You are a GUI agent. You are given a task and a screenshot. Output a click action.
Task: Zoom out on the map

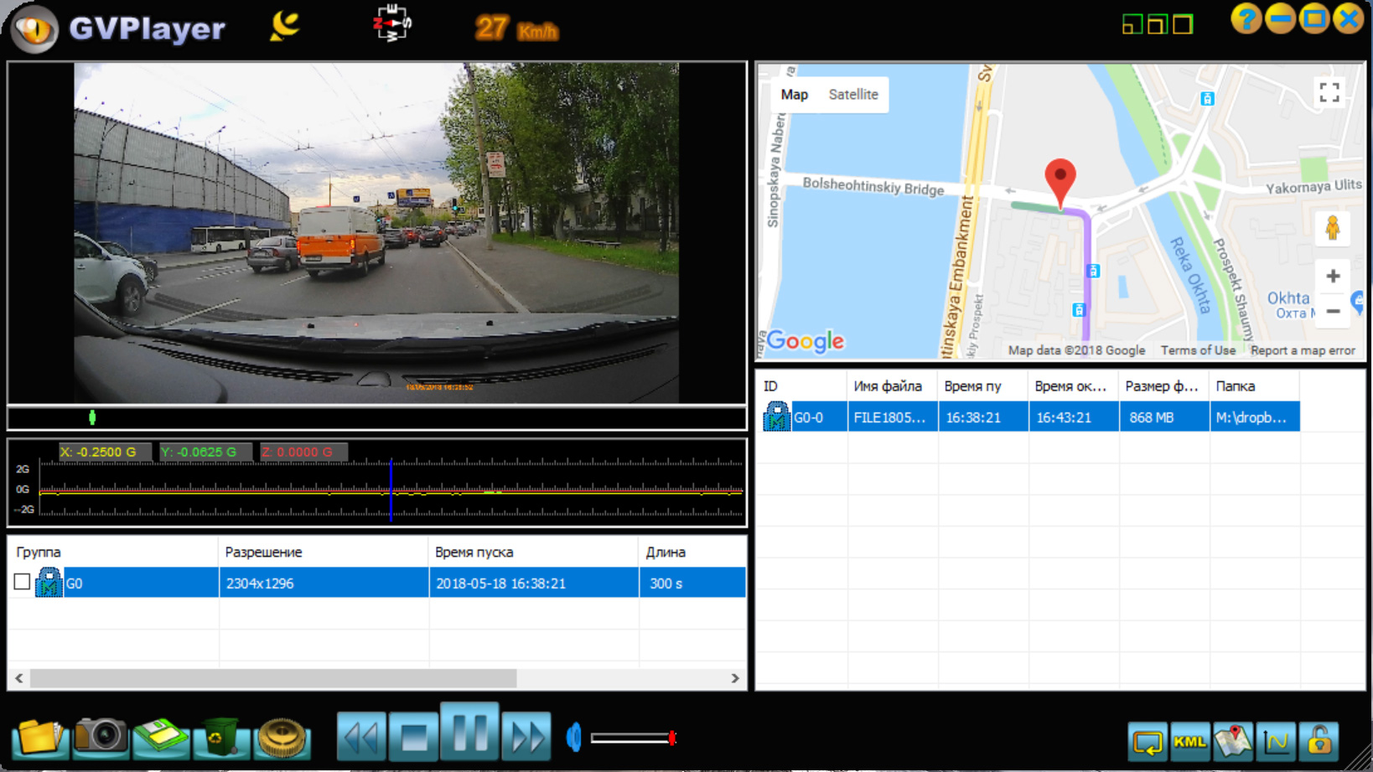(1333, 311)
